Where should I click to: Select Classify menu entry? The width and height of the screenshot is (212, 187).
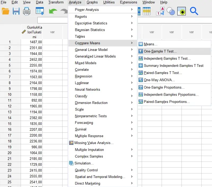(x=103, y=96)
